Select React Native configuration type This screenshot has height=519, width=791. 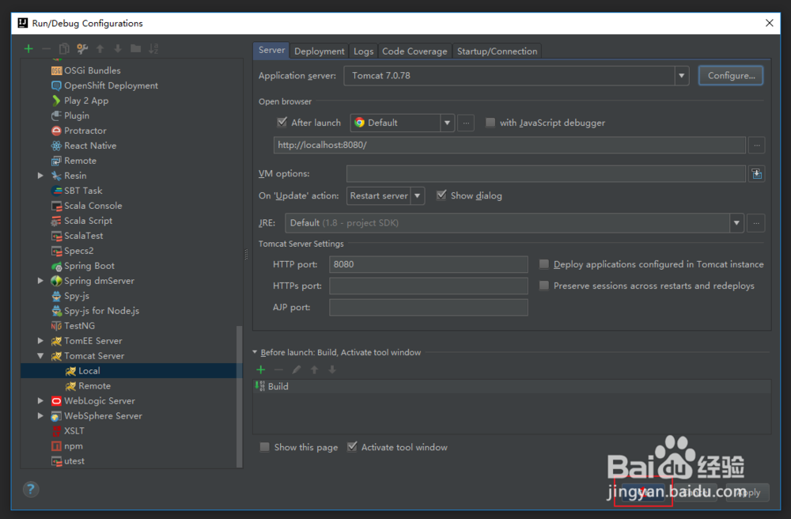pyautogui.click(x=84, y=146)
